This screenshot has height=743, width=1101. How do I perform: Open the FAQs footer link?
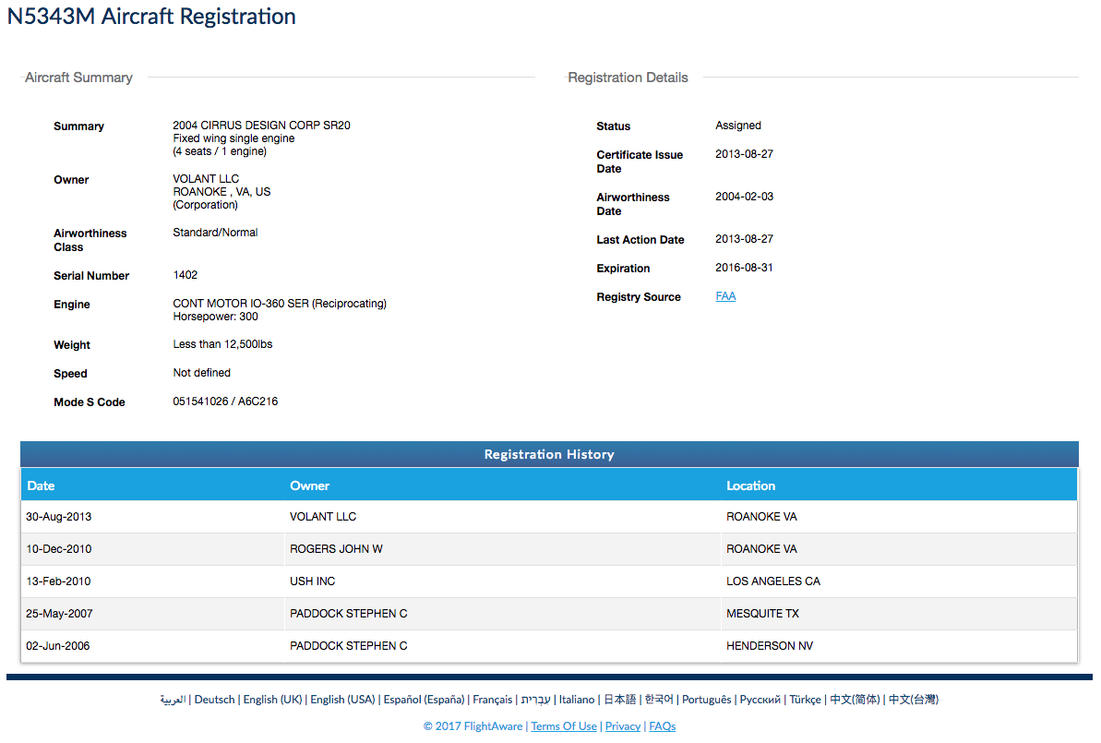click(662, 726)
